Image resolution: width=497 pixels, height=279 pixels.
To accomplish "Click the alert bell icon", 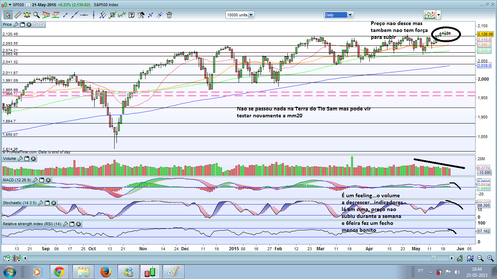I will pos(27,15).
